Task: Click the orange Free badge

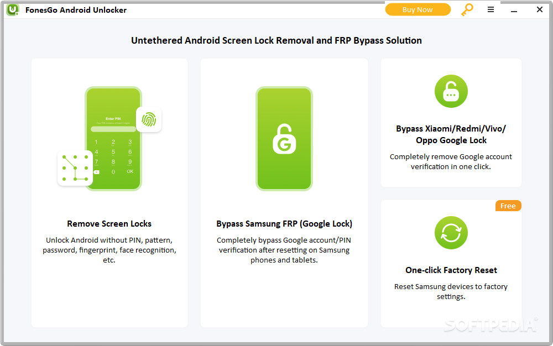Action: coord(508,206)
